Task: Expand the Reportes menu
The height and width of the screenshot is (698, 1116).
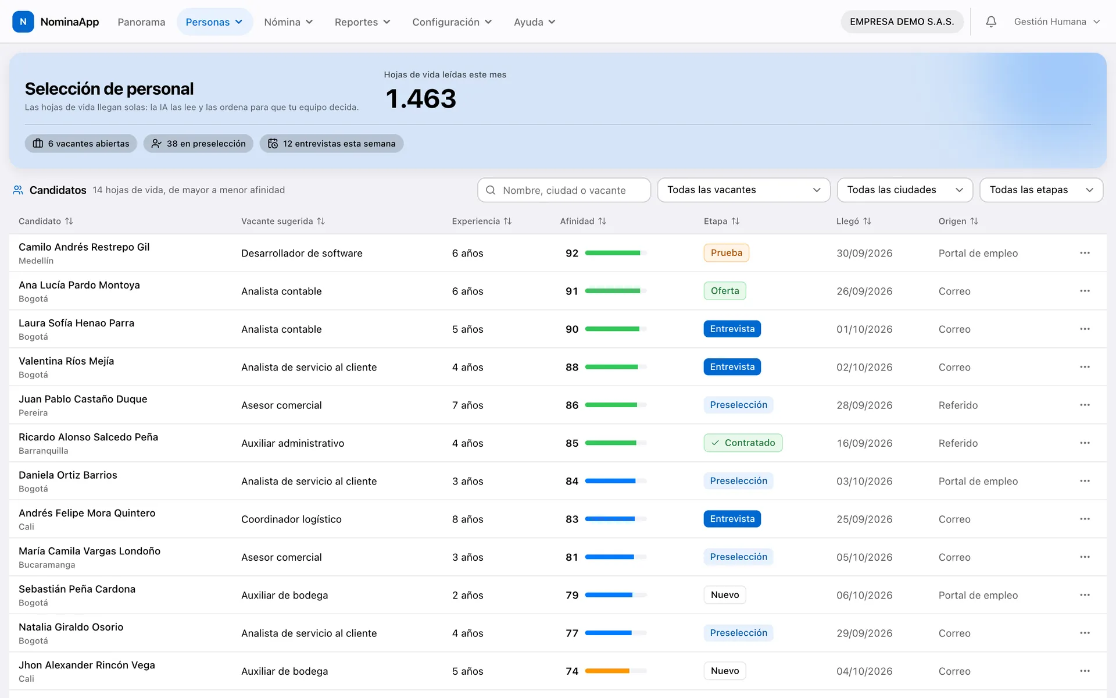Action: coord(362,22)
